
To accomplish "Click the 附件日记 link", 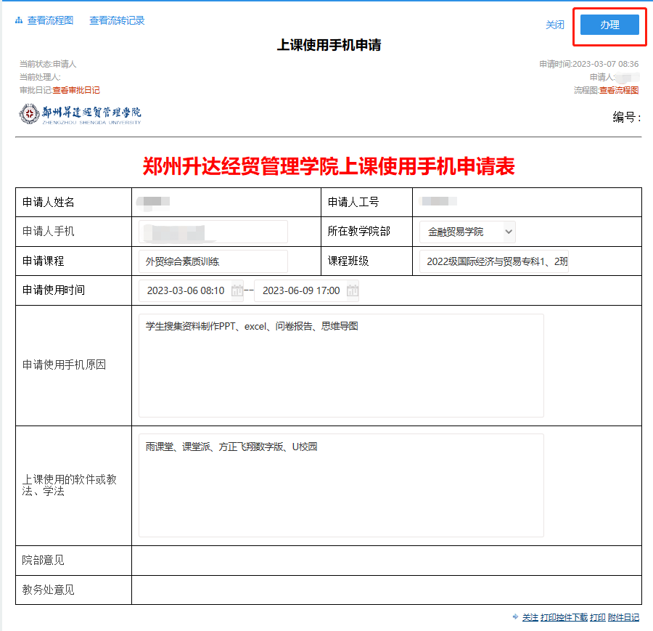I will tap(623, 617).
